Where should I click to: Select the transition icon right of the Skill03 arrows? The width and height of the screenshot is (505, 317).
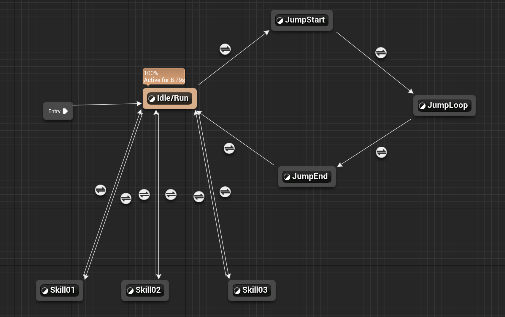pyautogui.click(x=225, y=192)
